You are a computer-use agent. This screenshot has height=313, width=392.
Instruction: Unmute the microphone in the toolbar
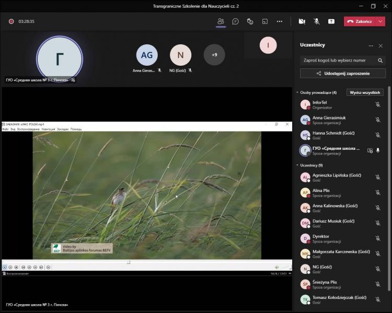[317, 21]
